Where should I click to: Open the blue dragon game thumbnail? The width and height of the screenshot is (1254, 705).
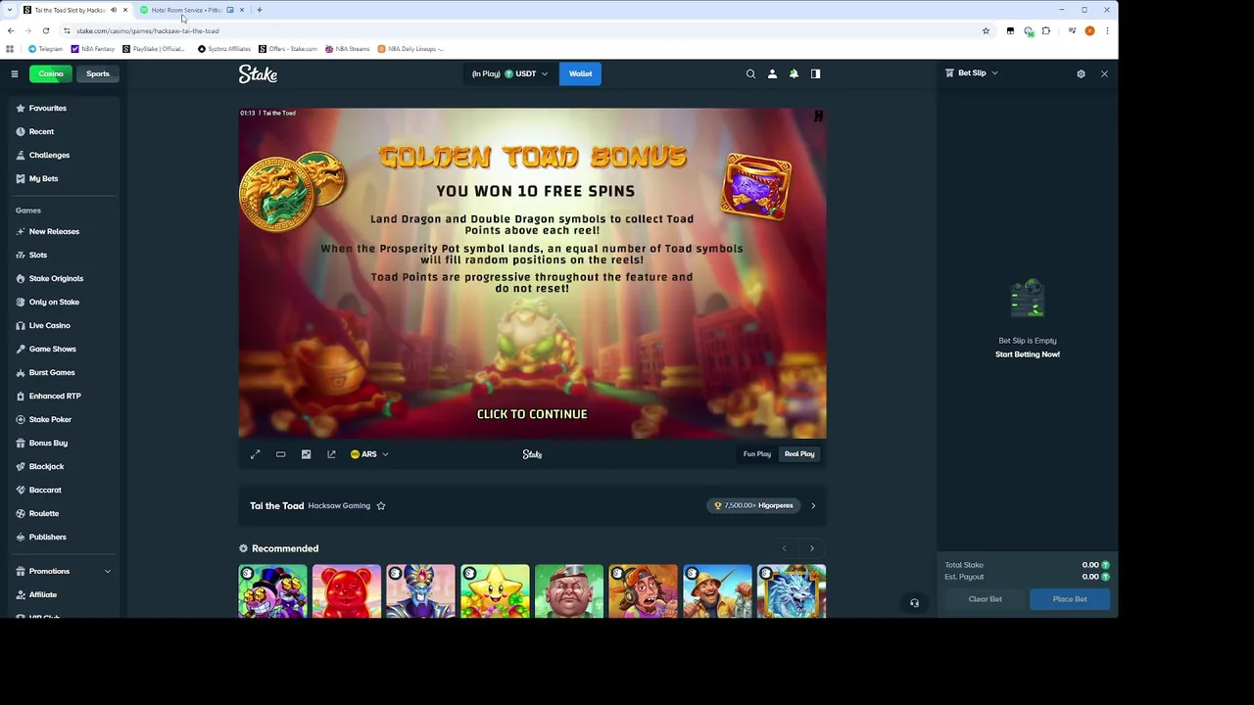[x=792, y=591]
